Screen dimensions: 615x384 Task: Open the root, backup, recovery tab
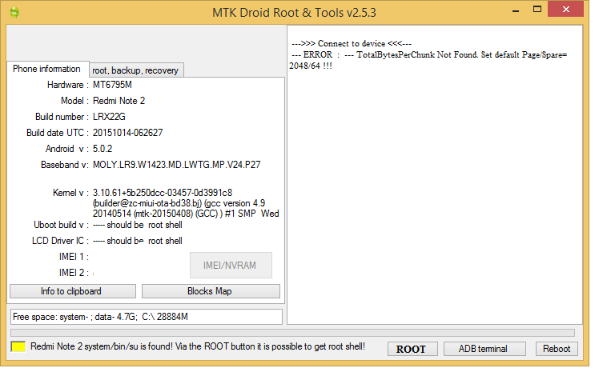pyautogui.click(x=135, y=70)
